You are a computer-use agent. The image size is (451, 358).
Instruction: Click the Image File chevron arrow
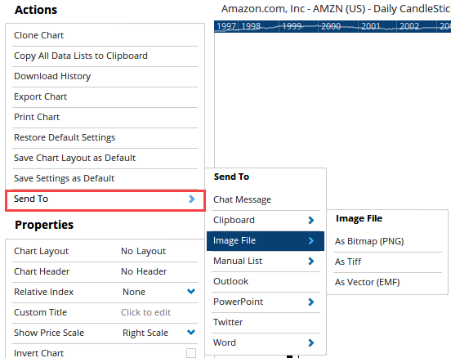point(311,240)
